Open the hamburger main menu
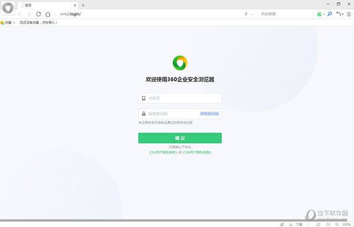The width and height of the screenshot is (354, 227). tap(349, 14)
